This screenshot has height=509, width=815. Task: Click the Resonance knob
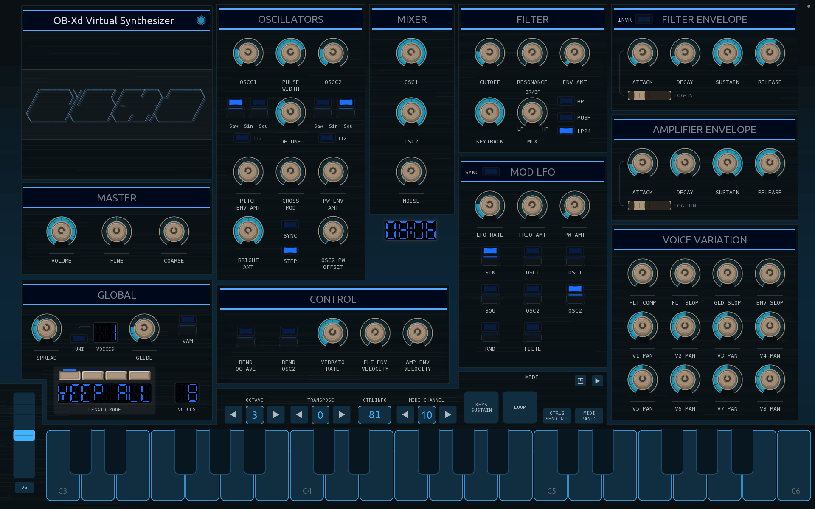[532, 53]
